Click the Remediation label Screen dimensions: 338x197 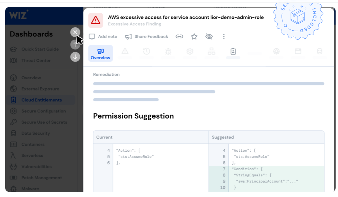[x=106, y=75]
